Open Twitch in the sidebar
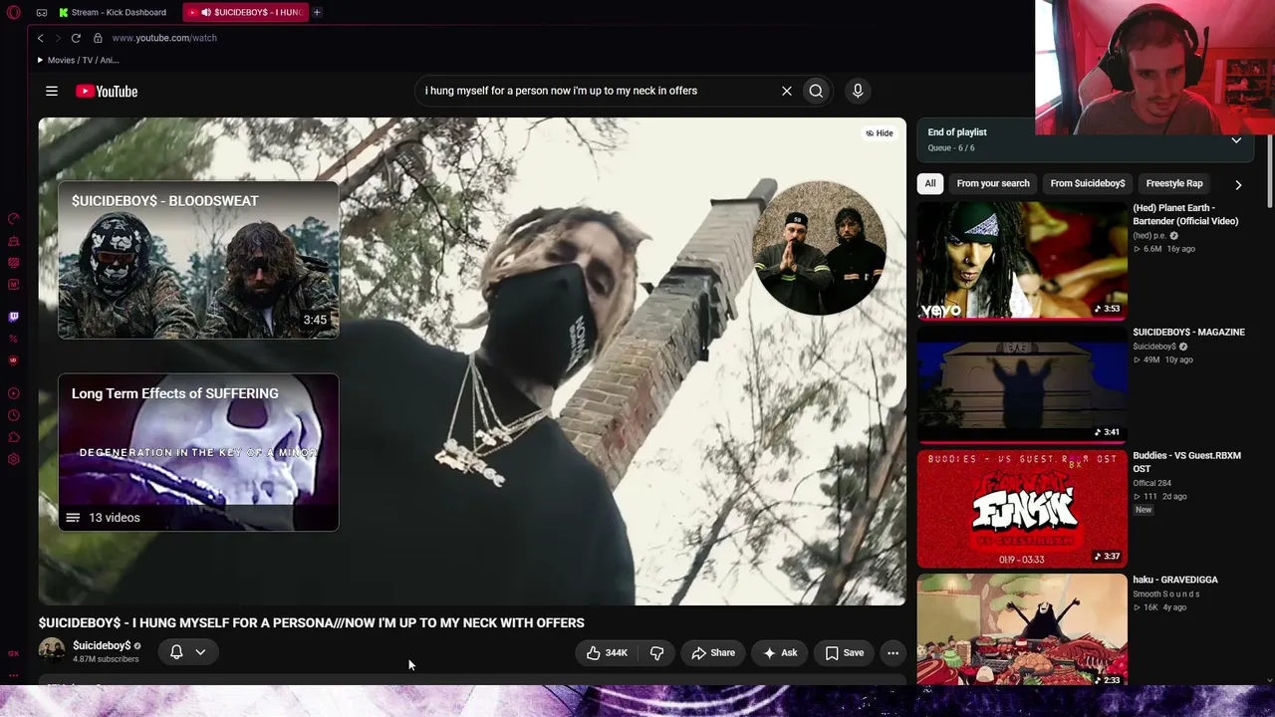1275x717 pixels. [x=13, y=317]
